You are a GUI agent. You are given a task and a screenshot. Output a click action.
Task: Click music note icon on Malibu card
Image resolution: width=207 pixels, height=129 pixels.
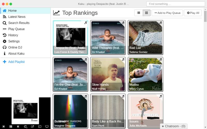point(161,60)
